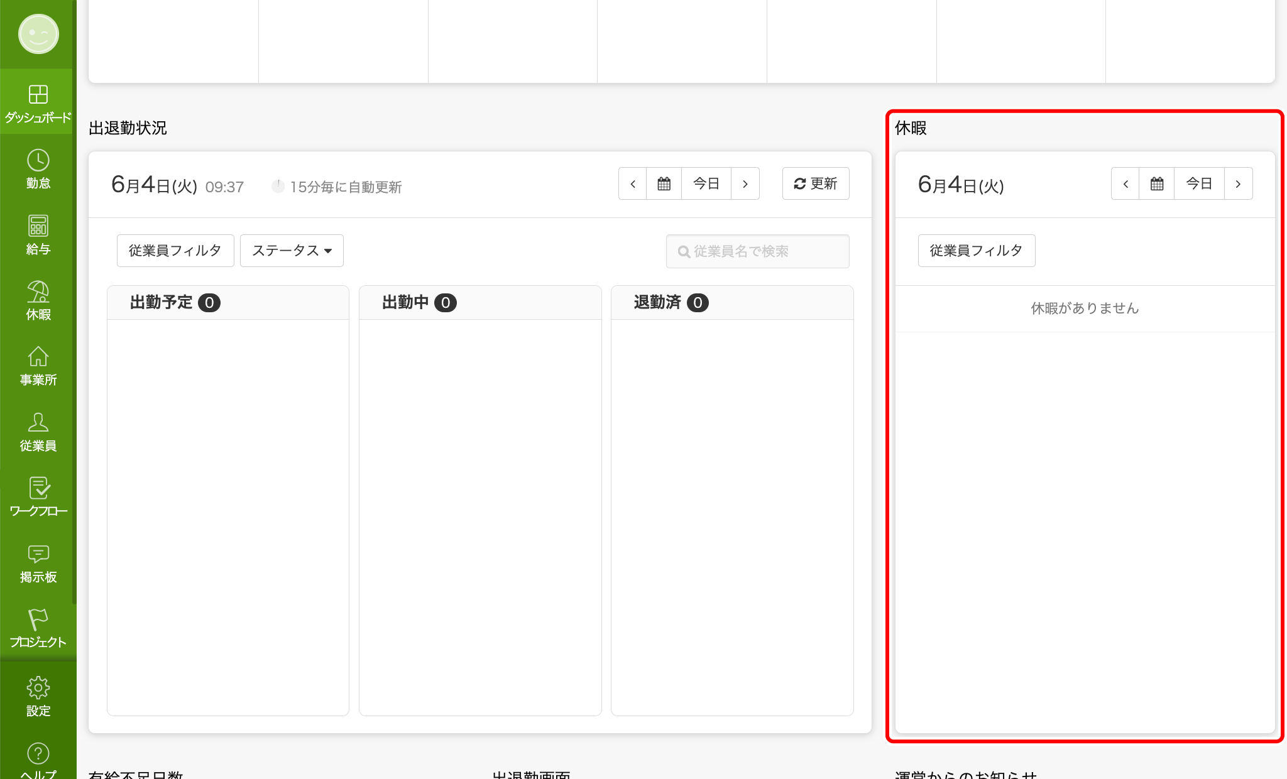Expand the ステータス dropdown
This screenshot has height=779, width=1287.
pos(292,251)
